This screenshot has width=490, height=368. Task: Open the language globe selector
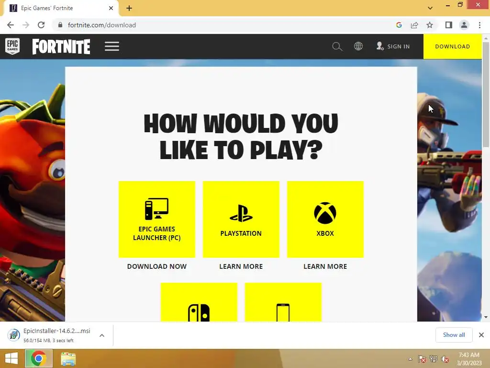[x=358, y=46]
